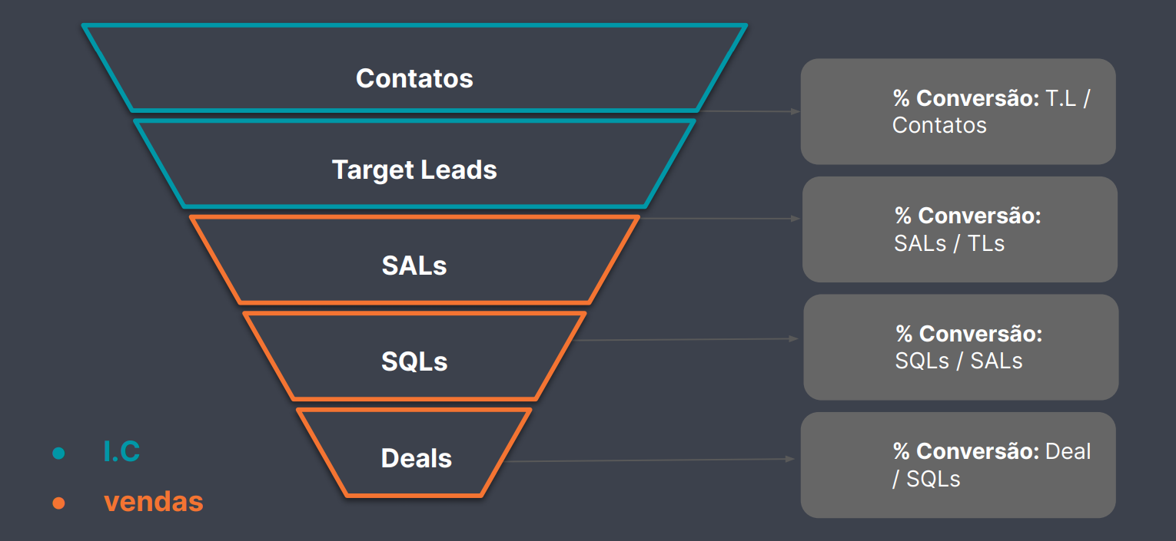The height and width of the screenshot is (541, 1176).
Task: Click arrow from SQLs to conversion box
Action: pos(687,339)
